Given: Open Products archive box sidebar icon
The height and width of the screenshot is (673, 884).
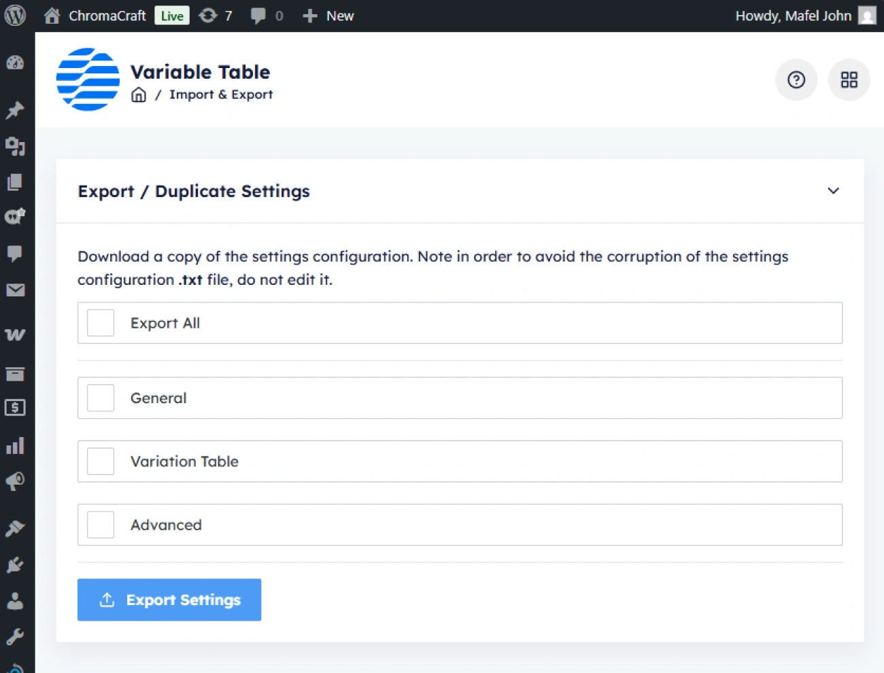Looking at the screenshot, I should pos(15,374).
